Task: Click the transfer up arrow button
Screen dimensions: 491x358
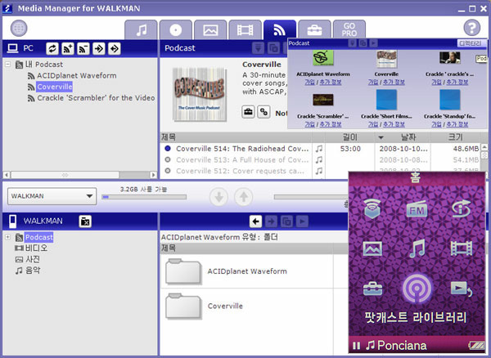Action: click(x=243, y=197)
